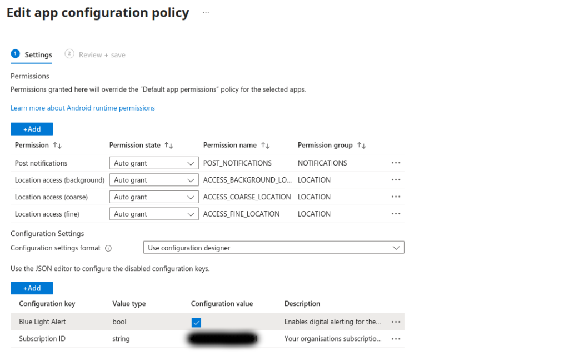Open Learn more about Android runtime permissions
Viewport: 569px width, 356px height.
pos(83,108)
